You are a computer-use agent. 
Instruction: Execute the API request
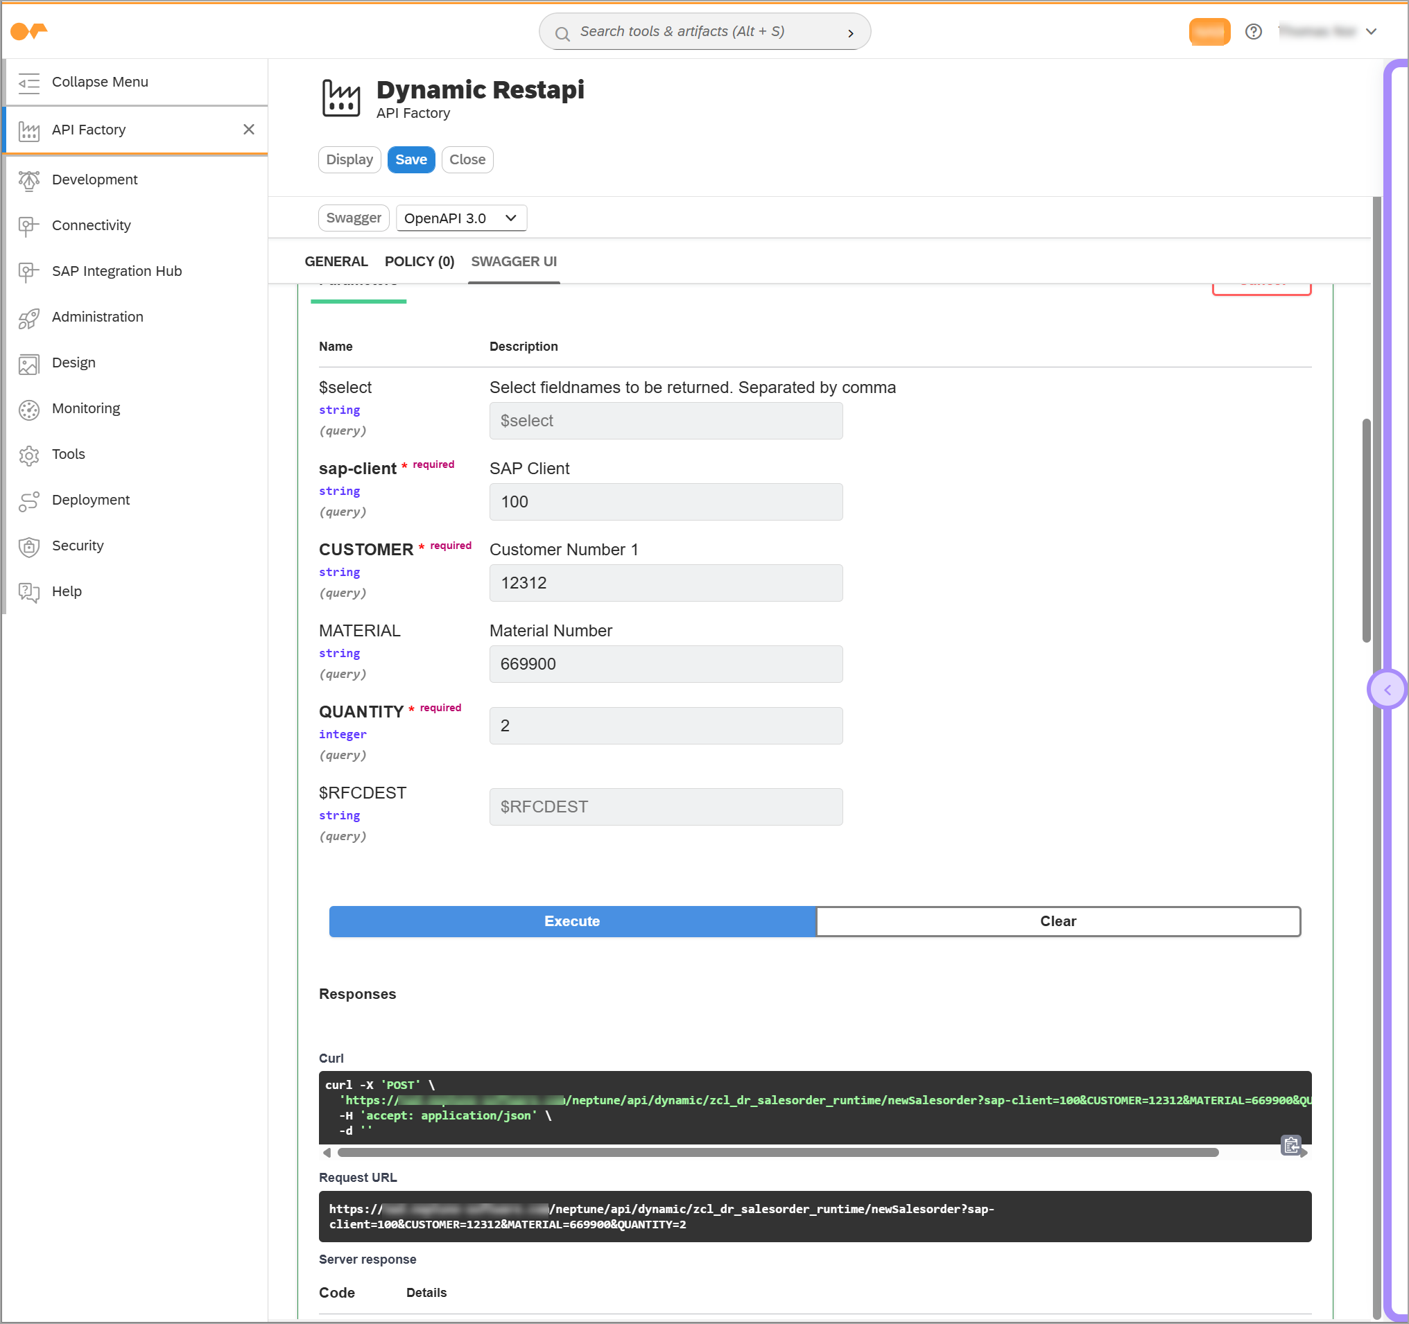[x=571, y=921]
